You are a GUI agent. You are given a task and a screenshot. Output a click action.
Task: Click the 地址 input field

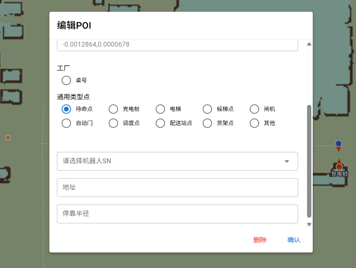[177, 188]
